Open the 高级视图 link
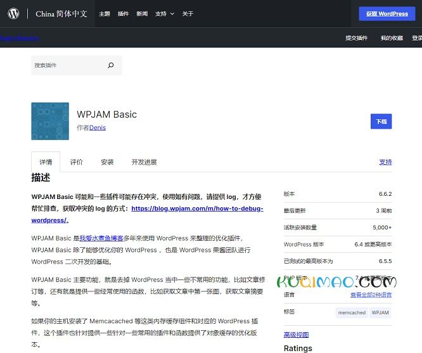The height and width of the screenshot is (353, 422). tap(296, 335)
